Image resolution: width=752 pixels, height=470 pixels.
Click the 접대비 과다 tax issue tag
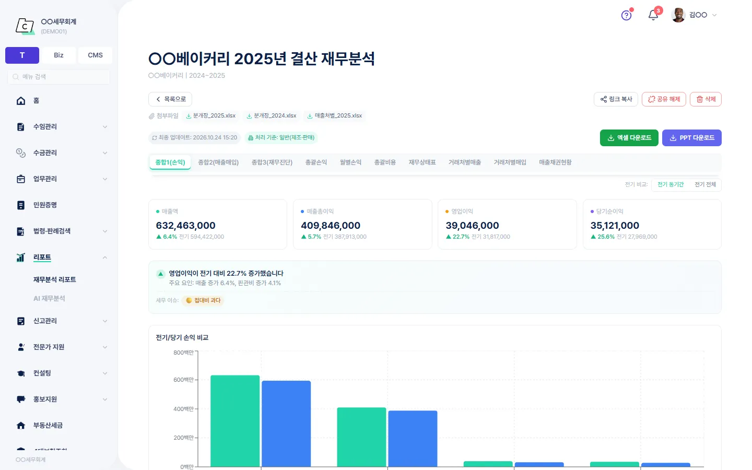click(x=203, y=300)
